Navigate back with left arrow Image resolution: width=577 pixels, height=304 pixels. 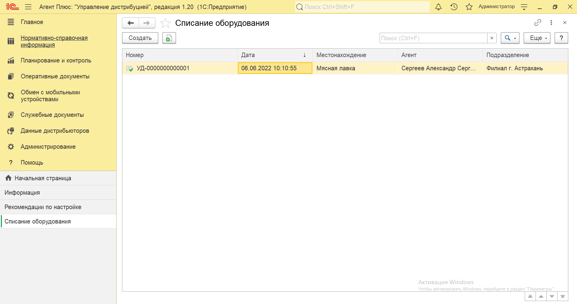[x=131, y=23]
